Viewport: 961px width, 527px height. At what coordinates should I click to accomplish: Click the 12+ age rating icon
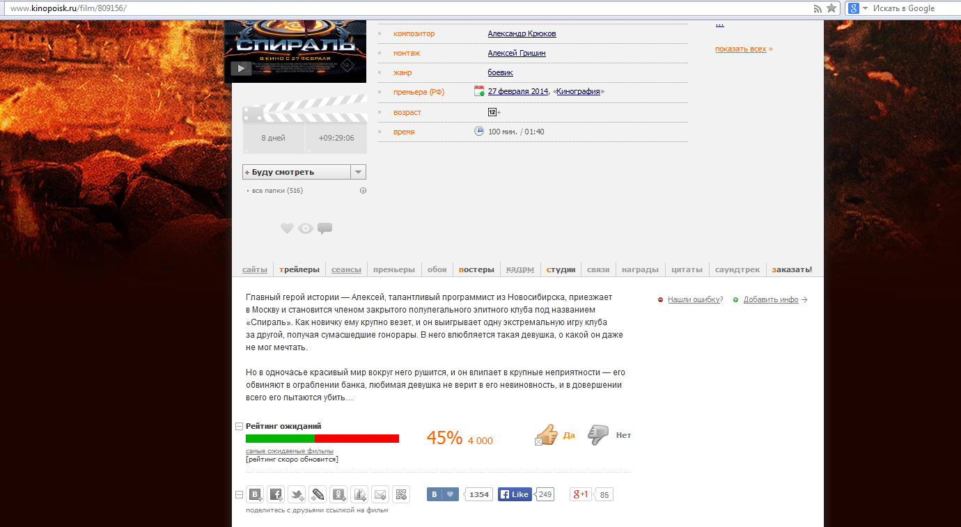tap(492, 112)
